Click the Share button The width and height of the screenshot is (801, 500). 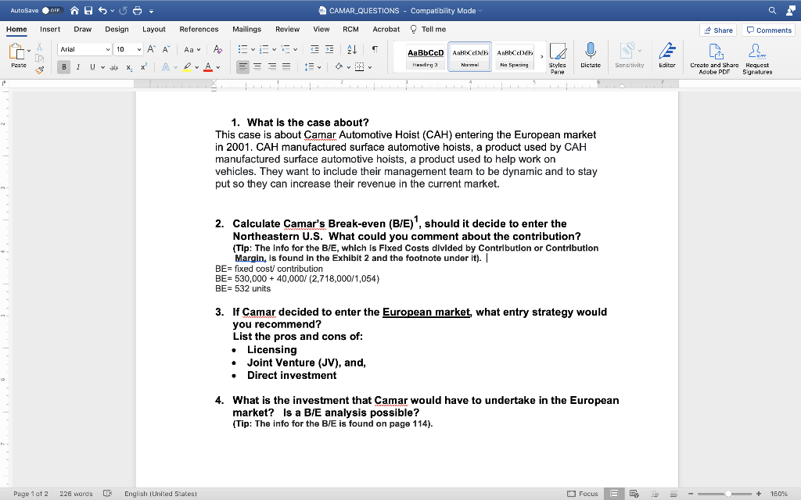(717, 30)
